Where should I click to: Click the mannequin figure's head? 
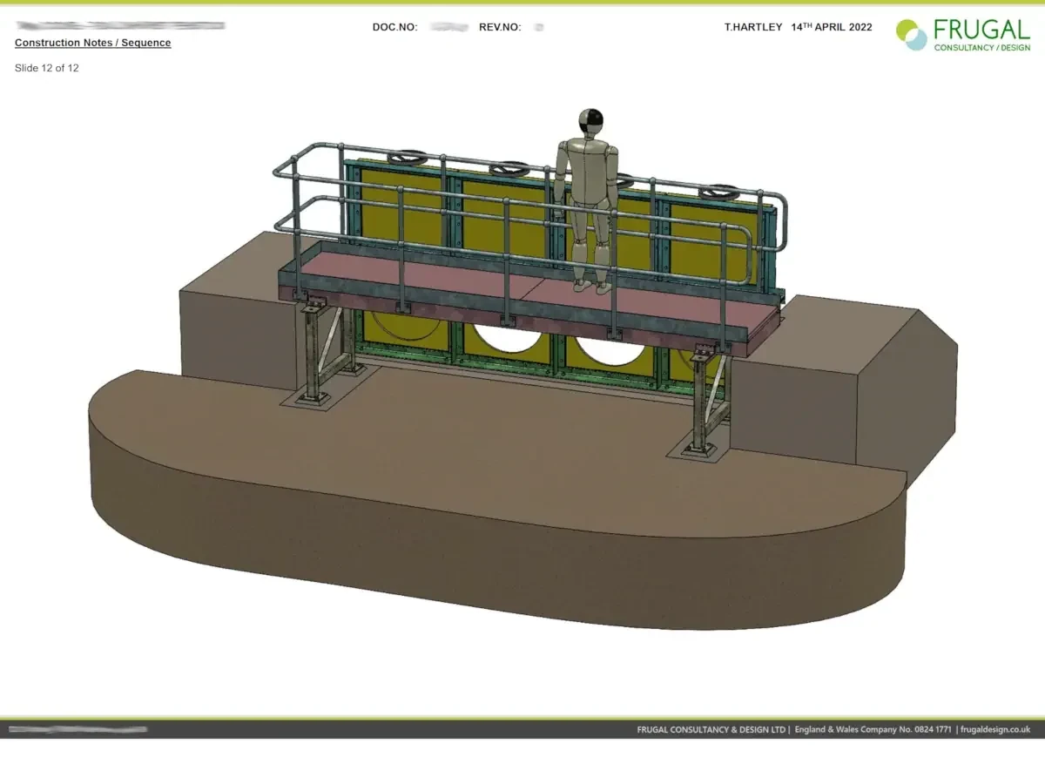click(590, 124)
